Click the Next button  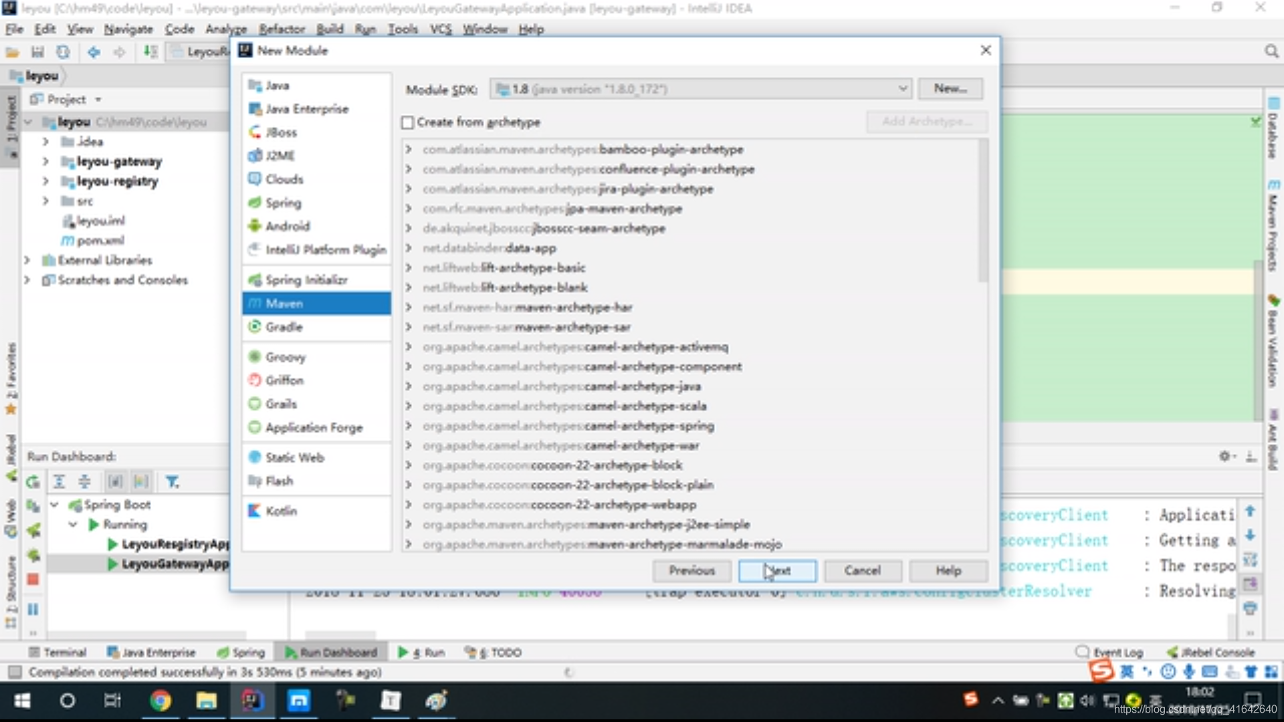pyautogui.click(x=777, y=571)
